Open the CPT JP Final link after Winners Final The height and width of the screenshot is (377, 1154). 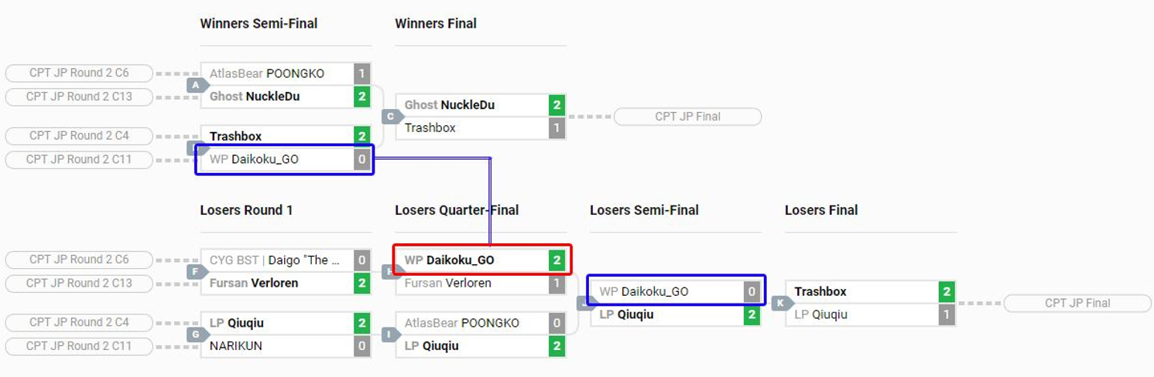click(x=687, y=117)
